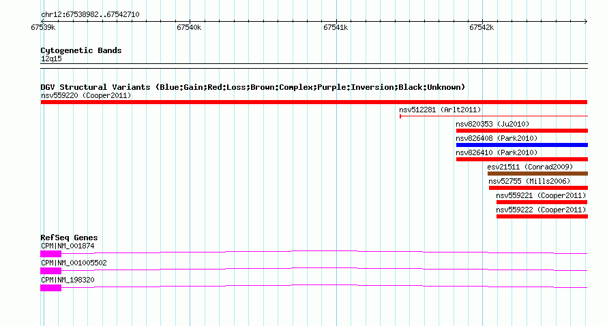Image resolution: width=607 pixels, height=326 pixels.
Task: Open nsv52755 (Mills2006) variant label
Action: pos(529,181)
